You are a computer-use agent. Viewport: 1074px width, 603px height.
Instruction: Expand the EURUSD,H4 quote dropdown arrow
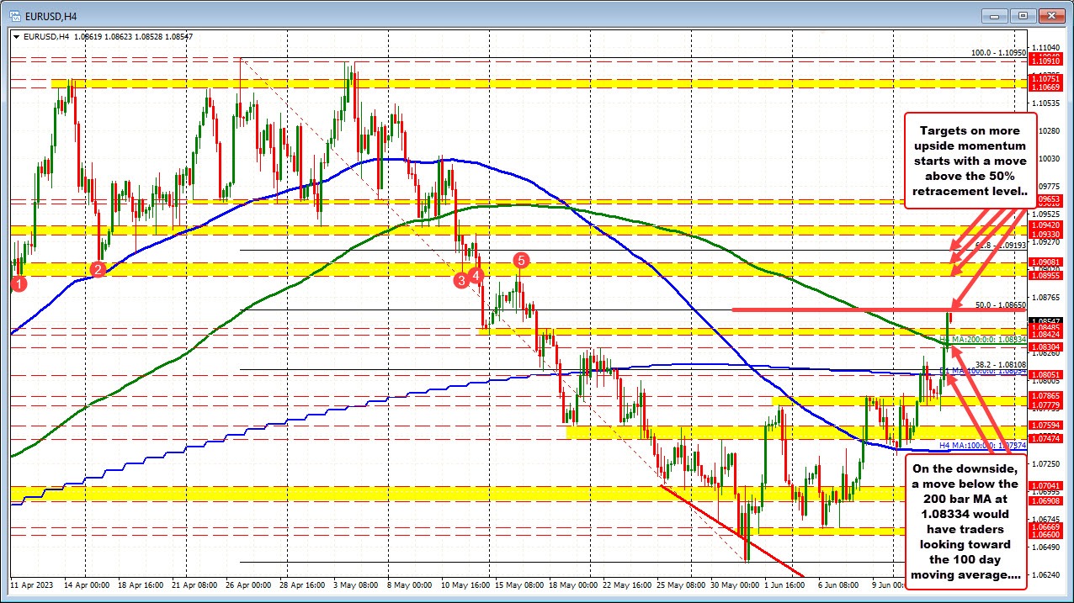coord(17,36)
